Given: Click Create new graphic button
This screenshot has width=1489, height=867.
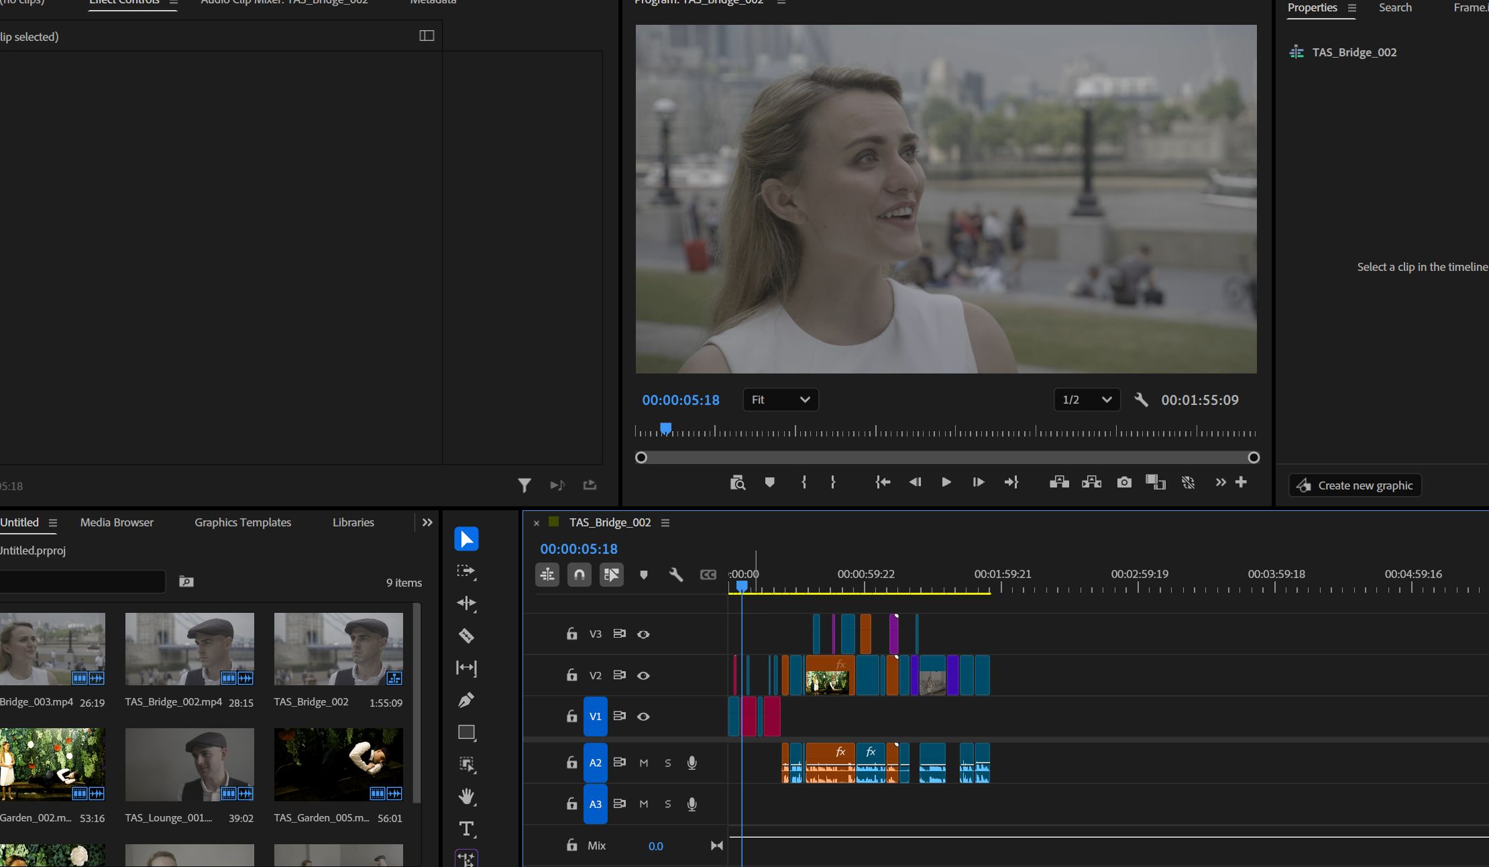Looking at the screenshot, I should coord(1355,485).
